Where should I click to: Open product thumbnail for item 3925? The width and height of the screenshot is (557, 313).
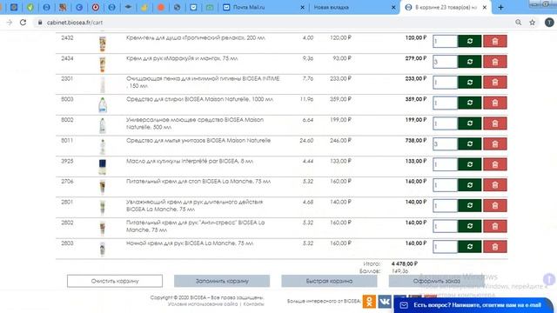click(103, 167)
